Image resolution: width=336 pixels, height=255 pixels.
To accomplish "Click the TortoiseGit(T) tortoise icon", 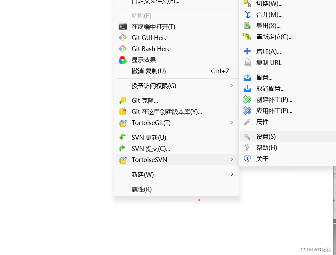I will 123,123.
